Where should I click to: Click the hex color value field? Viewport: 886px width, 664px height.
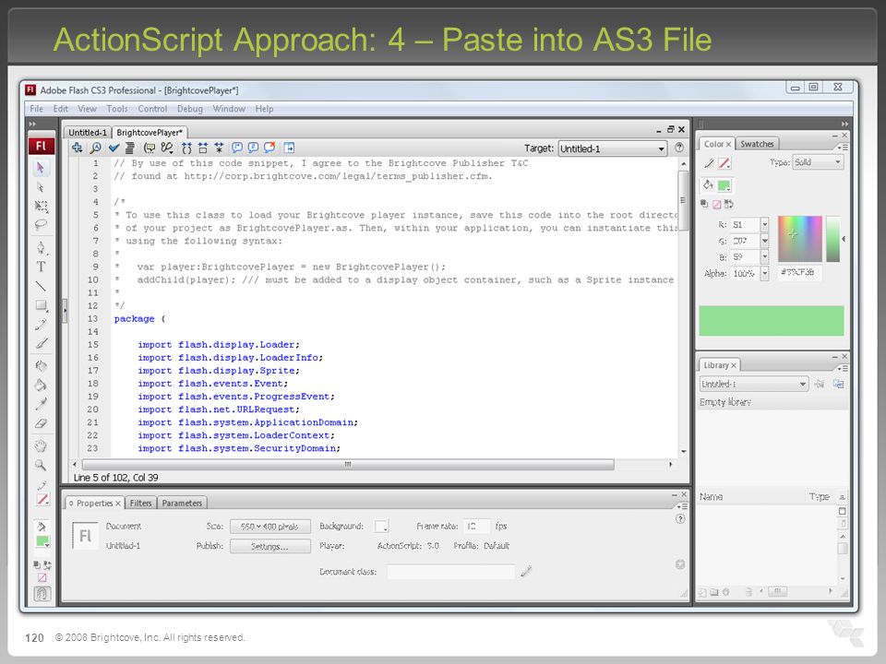coord(801,273)
